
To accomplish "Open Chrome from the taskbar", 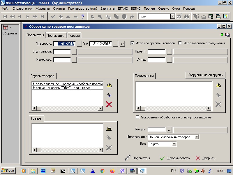I will (x=102, y=171).
